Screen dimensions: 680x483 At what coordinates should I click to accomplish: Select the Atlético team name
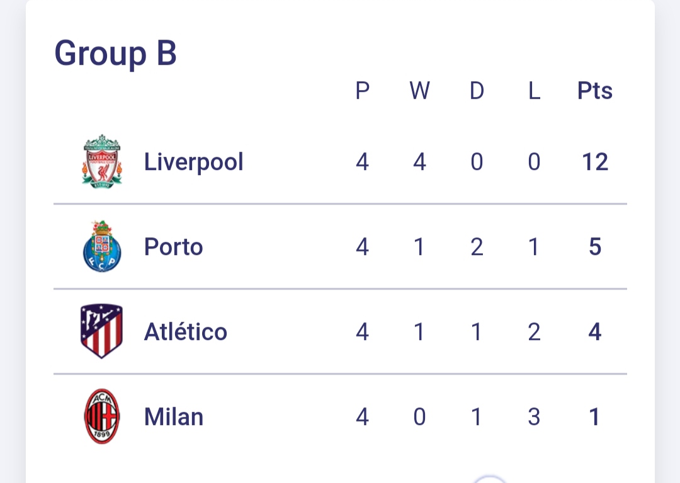185,332
